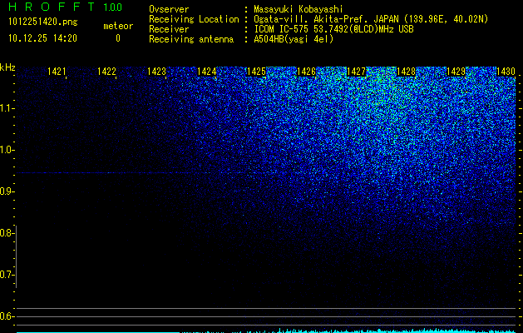Click the 1.0 kHz axis label
The width and height of the screenshot is (523, 333).
pyautogui.click(x=6, y=150)
